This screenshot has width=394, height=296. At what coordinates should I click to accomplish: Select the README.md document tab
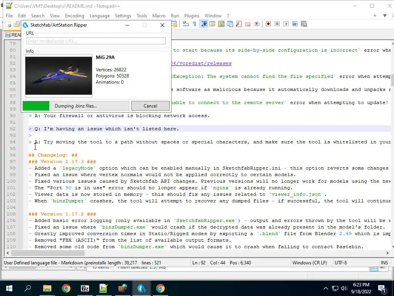13,35
